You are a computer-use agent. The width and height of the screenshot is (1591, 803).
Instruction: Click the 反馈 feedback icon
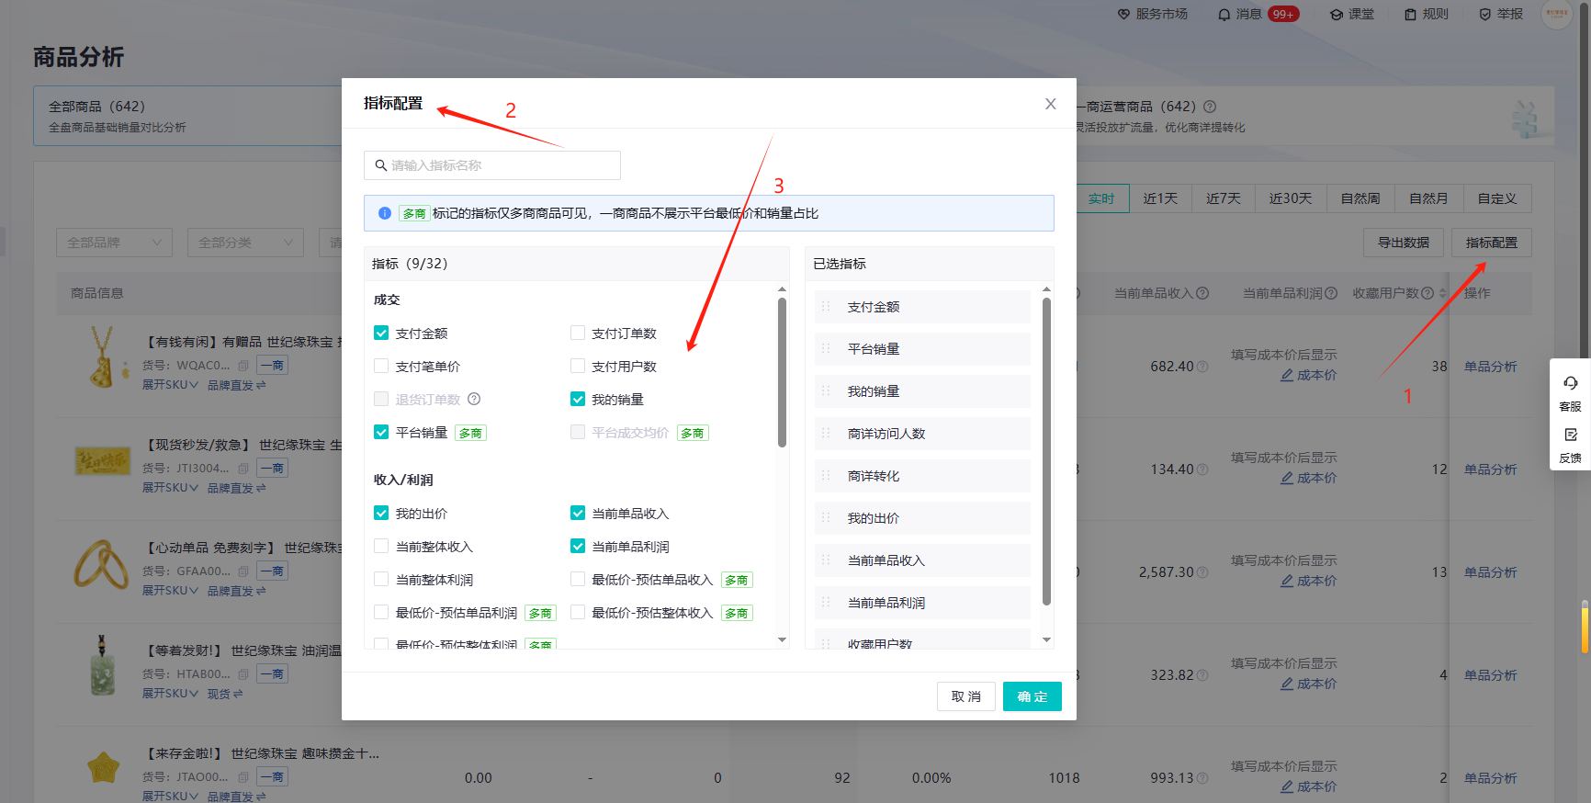coord(1570,435)
